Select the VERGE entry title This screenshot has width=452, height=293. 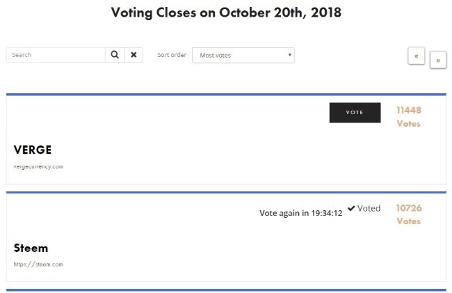click(x=33, y=150)
